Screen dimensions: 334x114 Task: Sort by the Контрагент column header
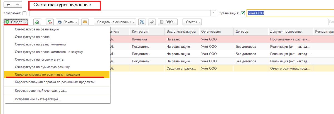(147, 32)
